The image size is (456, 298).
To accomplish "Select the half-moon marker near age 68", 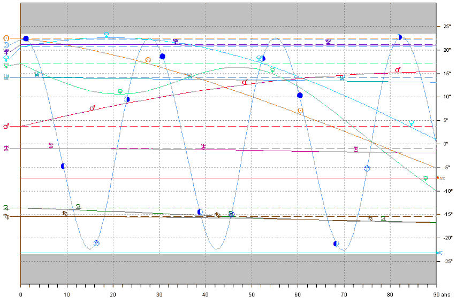I will [336, 244].
